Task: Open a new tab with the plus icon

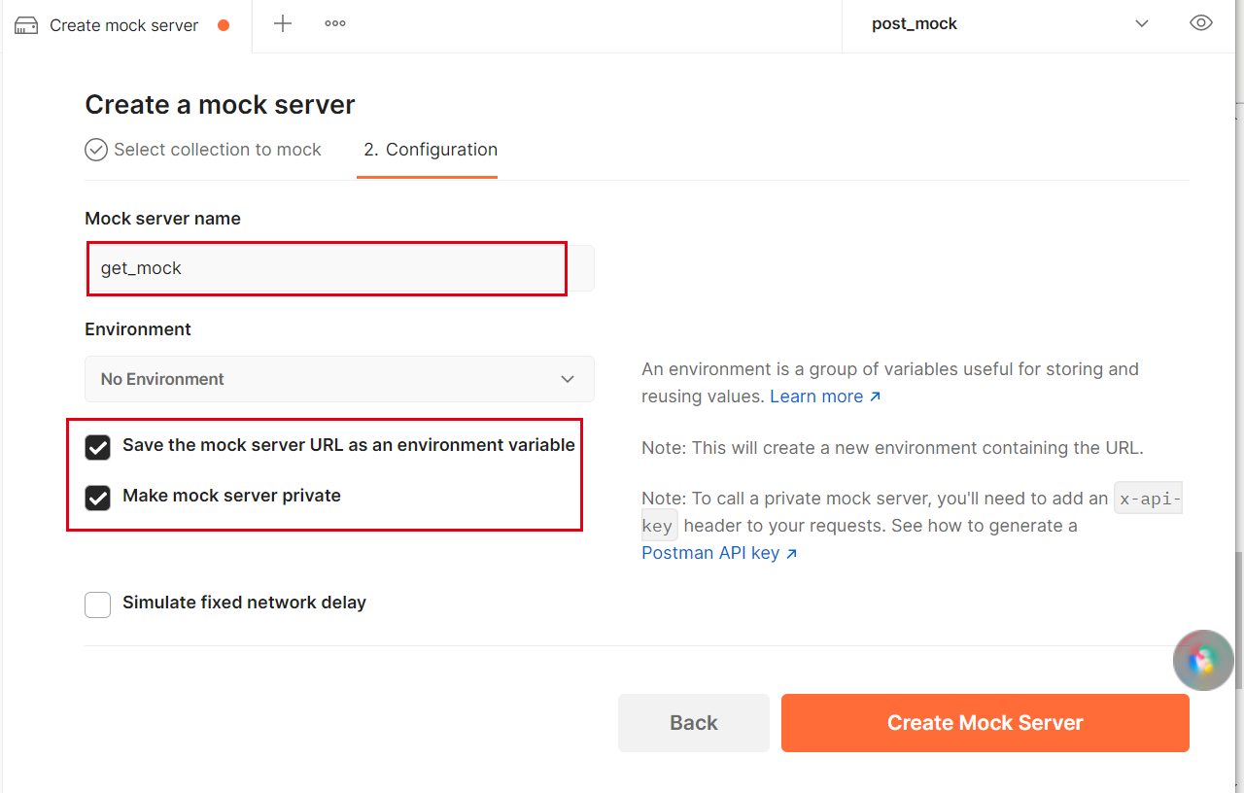Action: click(x=282, y=23)
